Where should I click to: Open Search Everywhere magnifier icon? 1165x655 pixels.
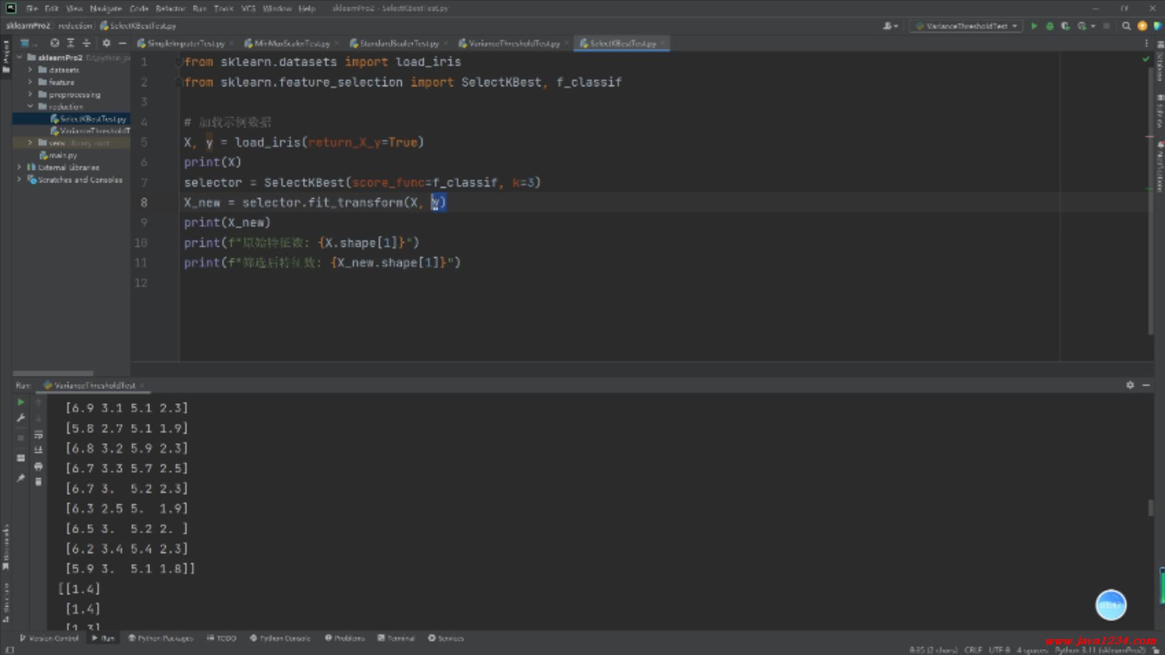1126,26
